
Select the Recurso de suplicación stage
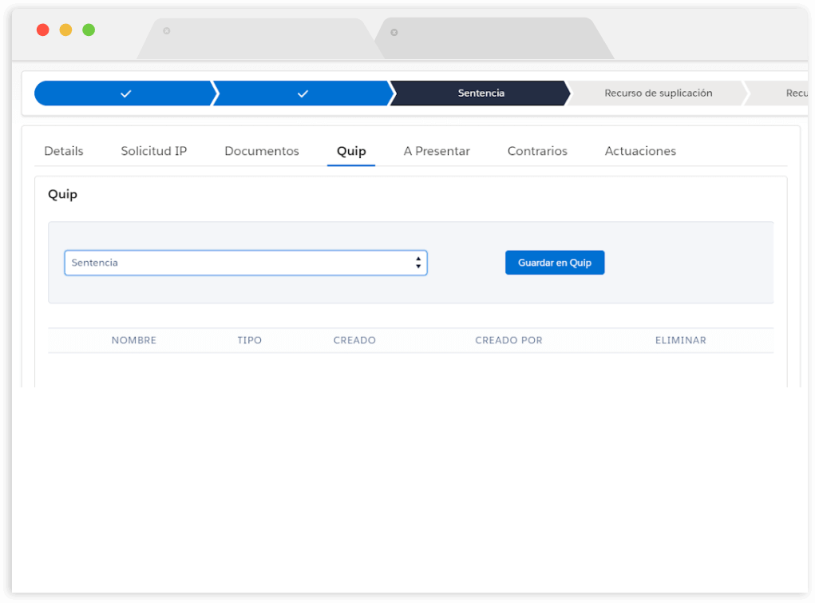(658, 93)
